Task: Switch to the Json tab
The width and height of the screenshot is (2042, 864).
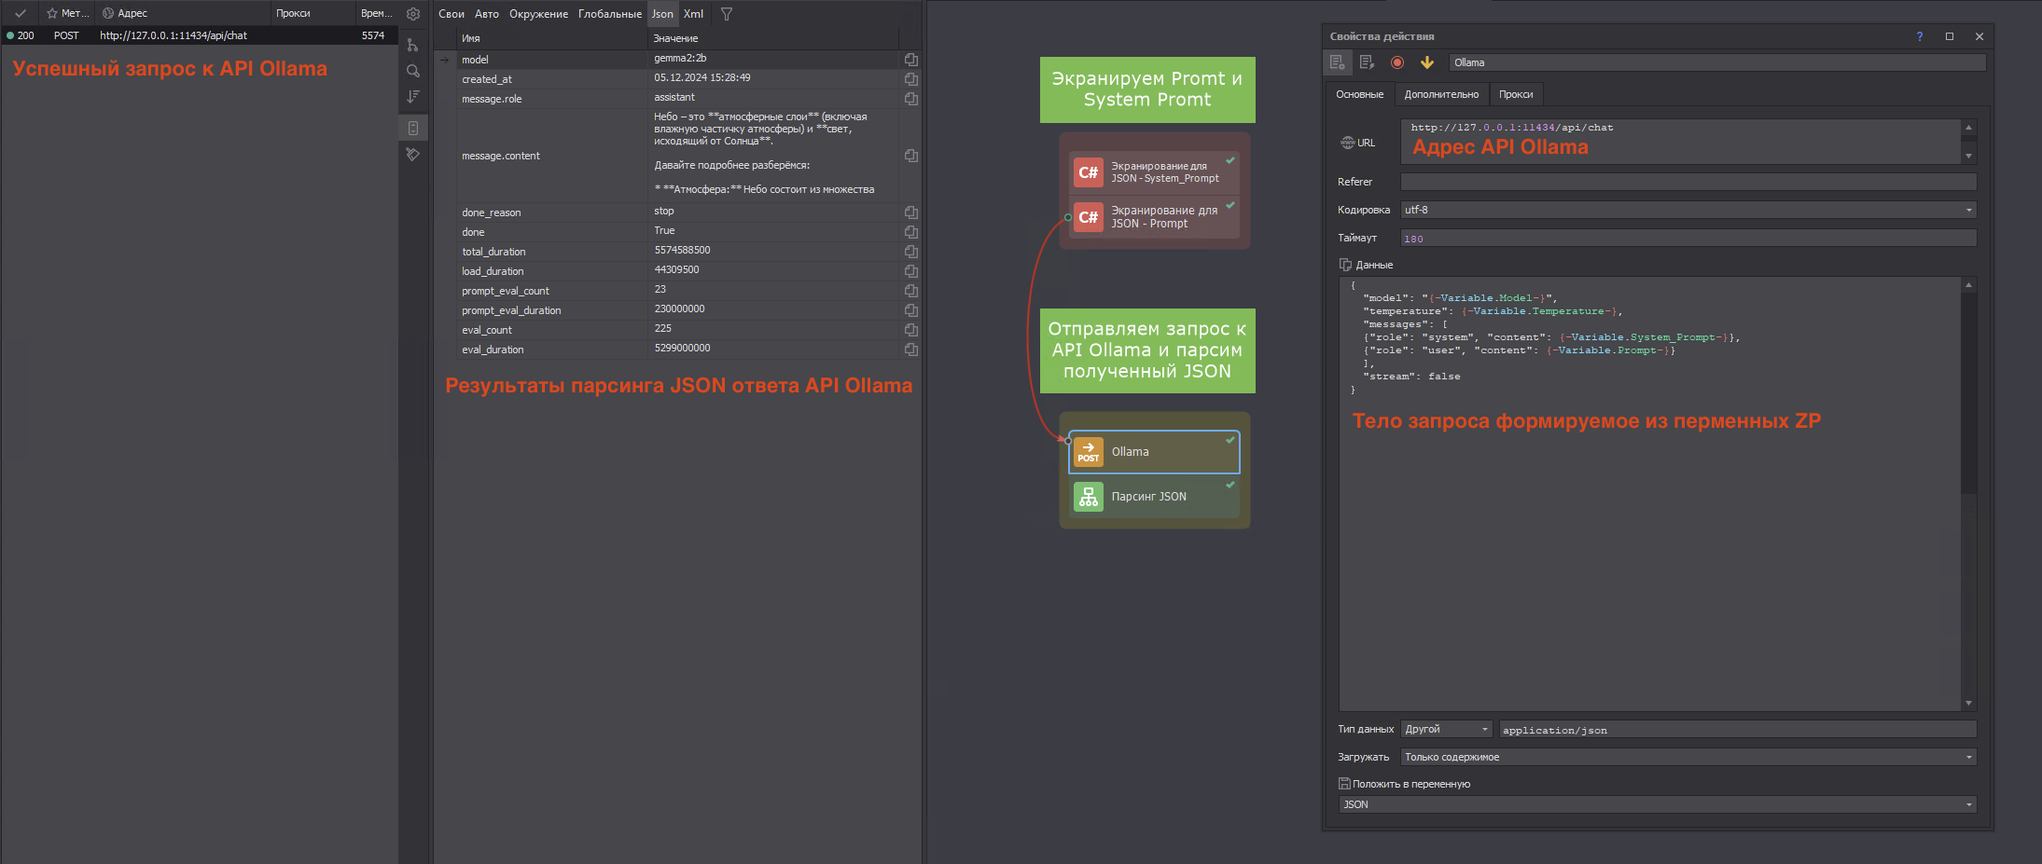Action: click(662, 14)
